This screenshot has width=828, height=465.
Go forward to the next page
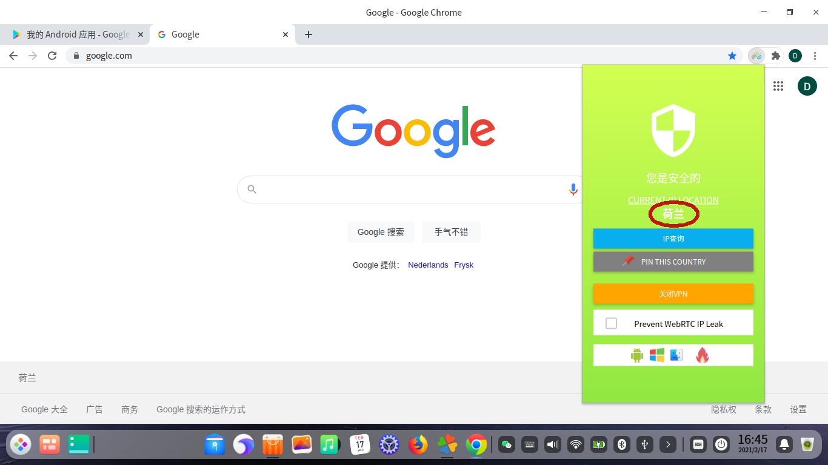pyautogui.click(x=33, y=56)
